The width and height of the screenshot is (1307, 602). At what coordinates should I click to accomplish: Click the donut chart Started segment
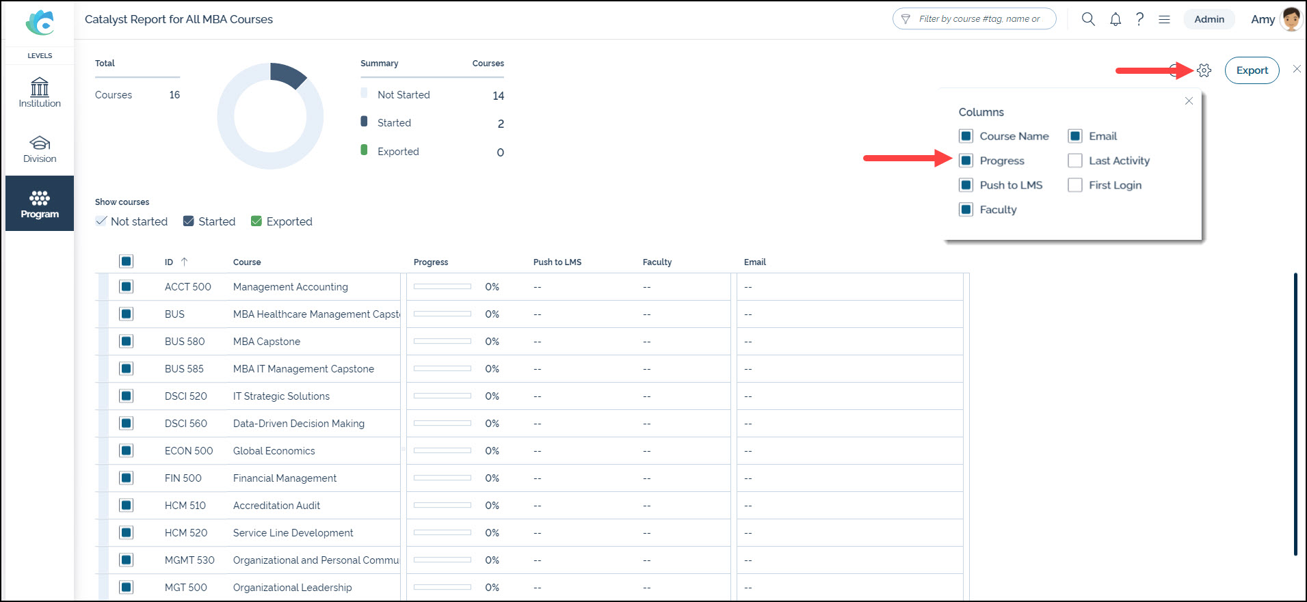pyautogui.click(x=287, y=74)
